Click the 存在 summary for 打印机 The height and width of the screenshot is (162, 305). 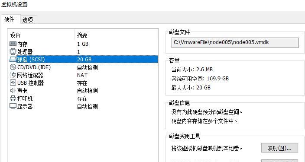coord(82,99)
